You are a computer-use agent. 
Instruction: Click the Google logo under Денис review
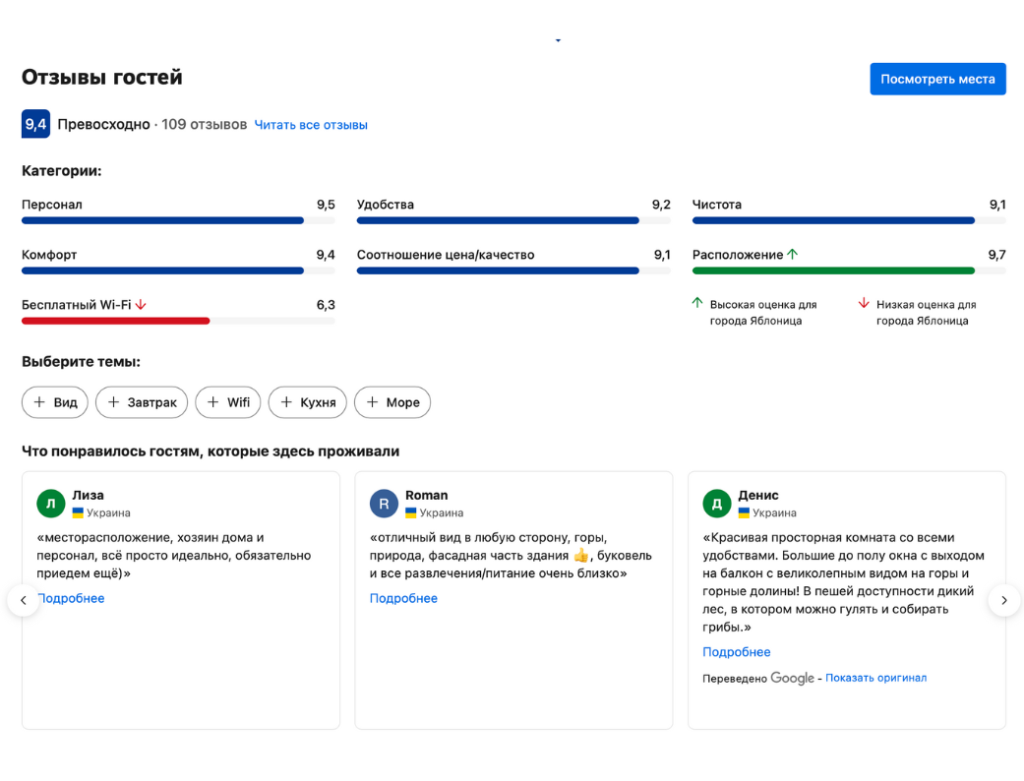(792, 678)
